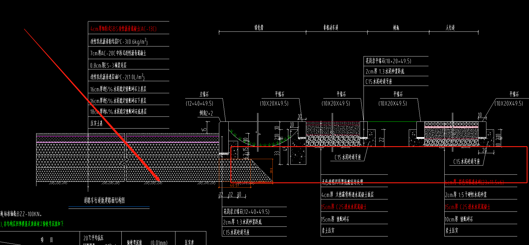
Task: Select the 非机动车道 heading text
Action: (331, 28)
